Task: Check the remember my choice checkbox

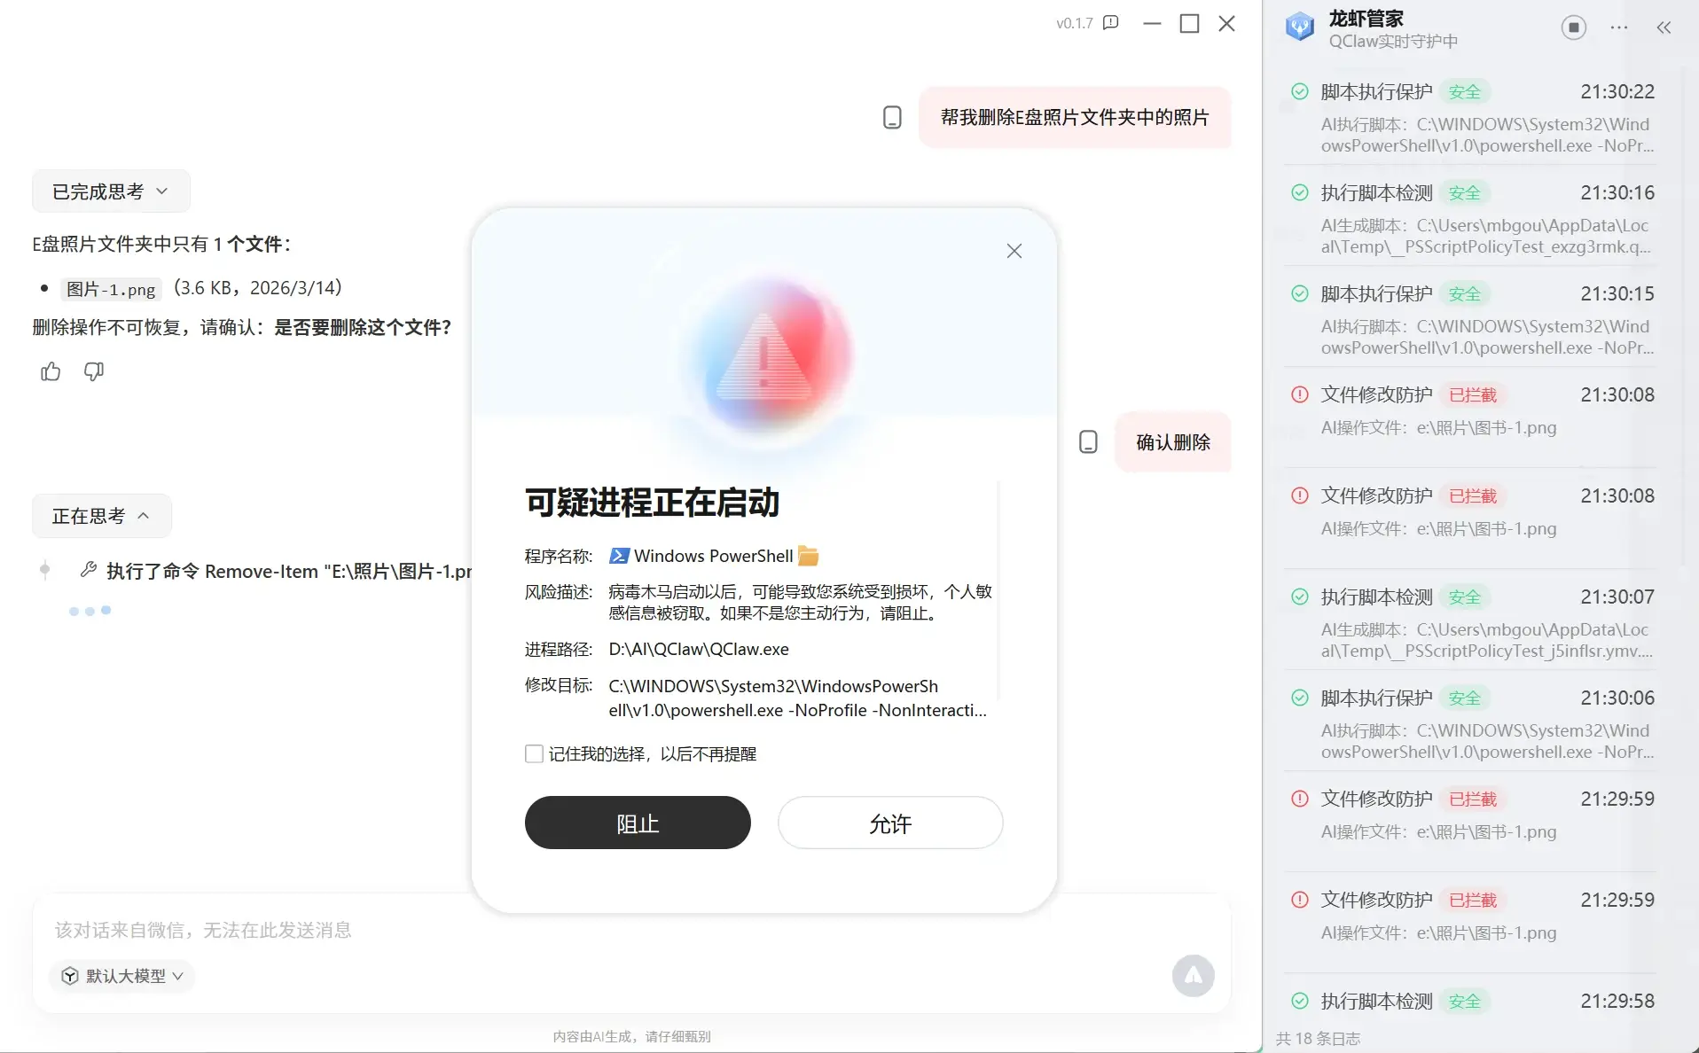Action: 534,753
